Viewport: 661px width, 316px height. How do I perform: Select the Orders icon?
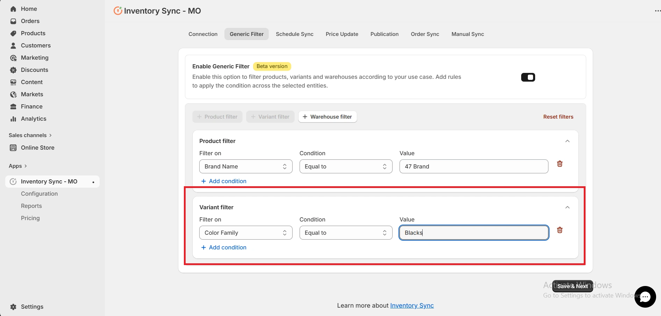click(x=13, y=21)
